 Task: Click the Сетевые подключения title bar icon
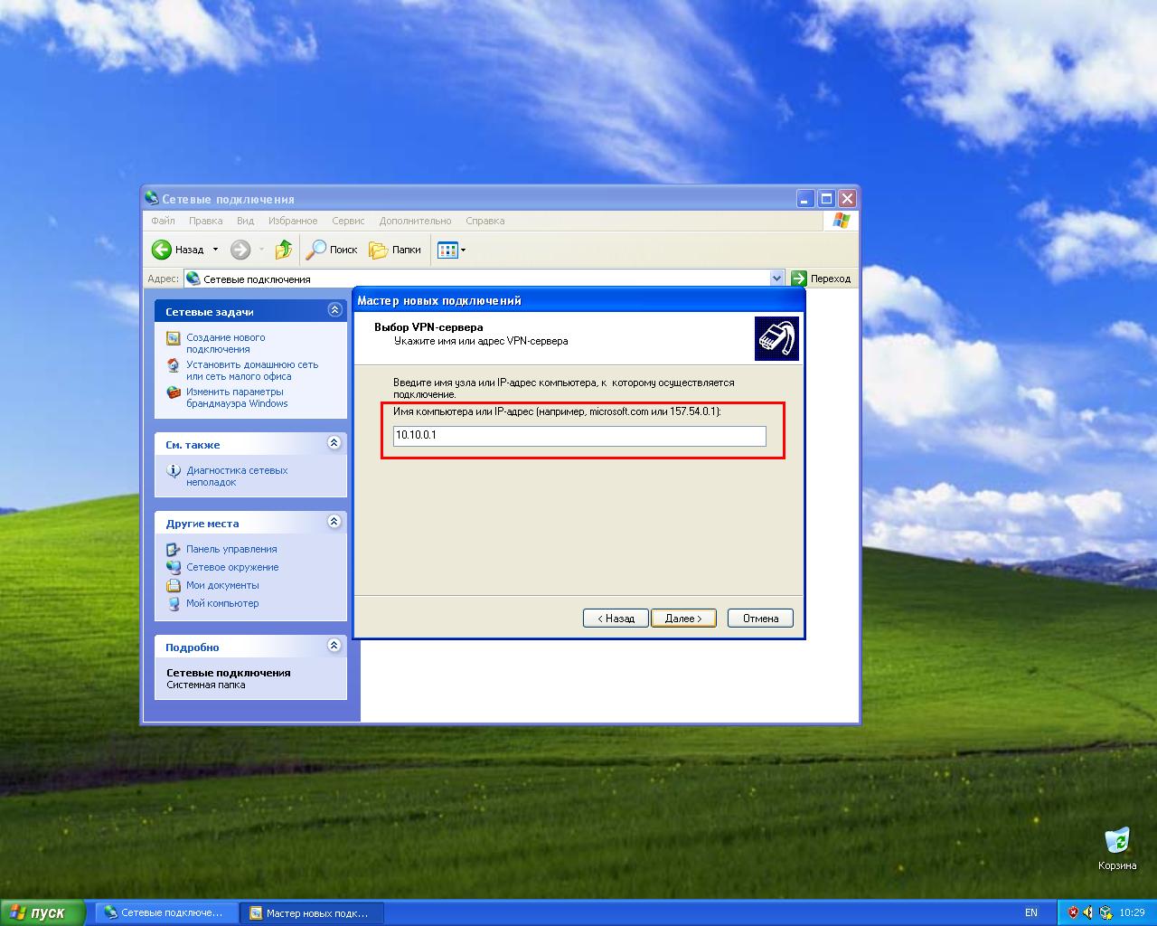(152, 198)
